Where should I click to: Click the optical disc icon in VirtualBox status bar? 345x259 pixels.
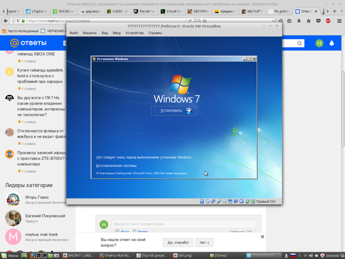207,201
